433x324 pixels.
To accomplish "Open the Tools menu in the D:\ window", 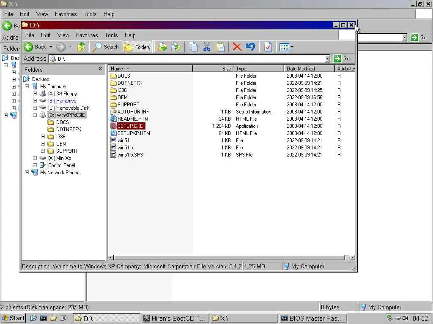I will (111, 35).
